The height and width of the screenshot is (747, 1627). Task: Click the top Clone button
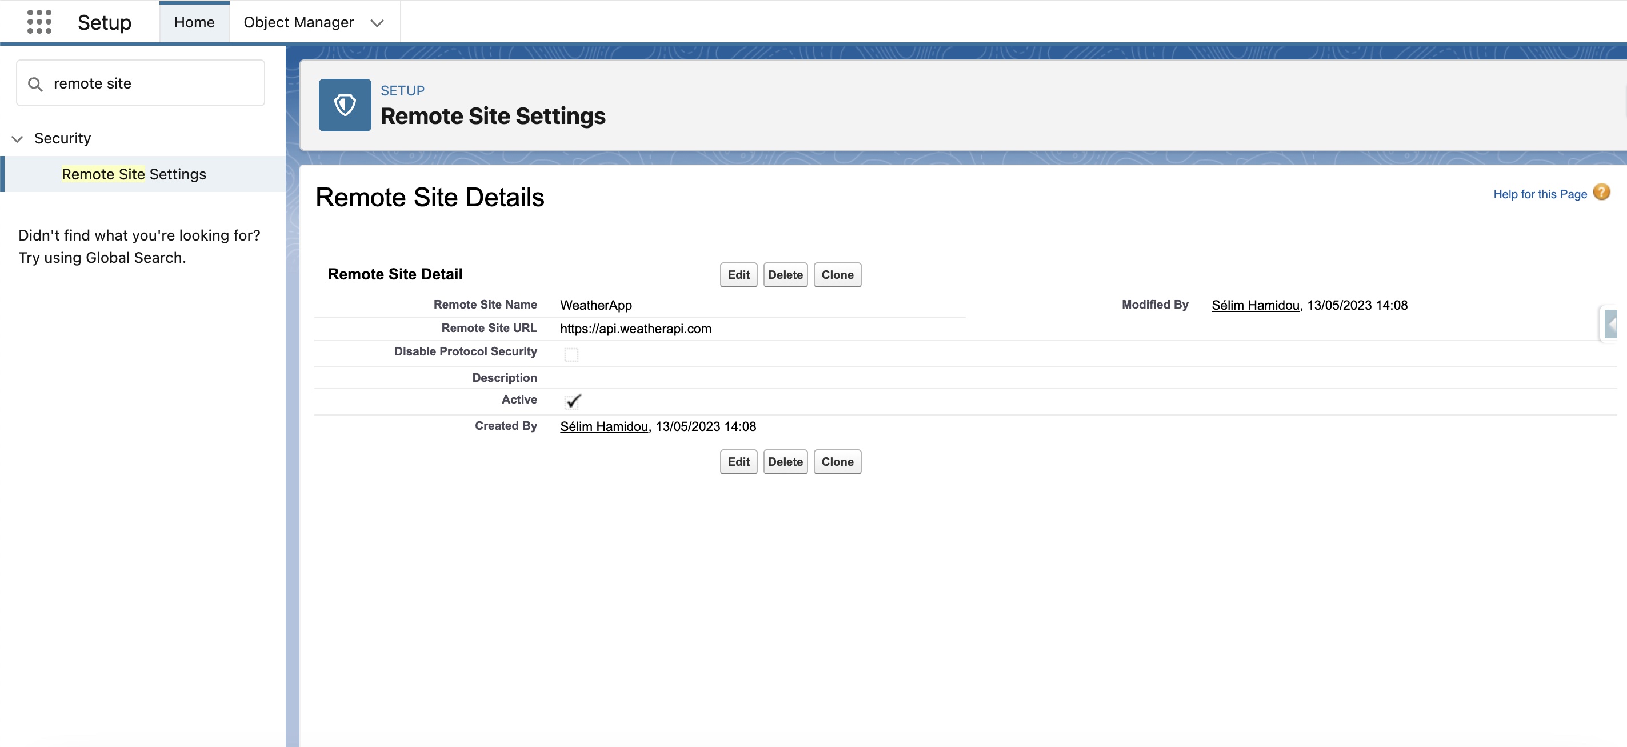coord(837,275)
